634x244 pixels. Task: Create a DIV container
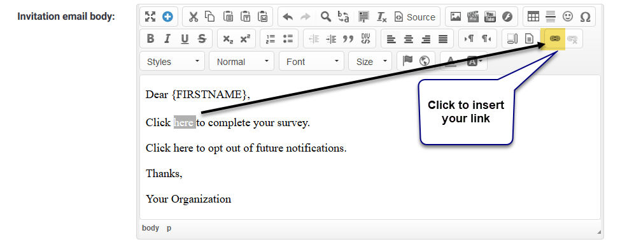[365, 39]
